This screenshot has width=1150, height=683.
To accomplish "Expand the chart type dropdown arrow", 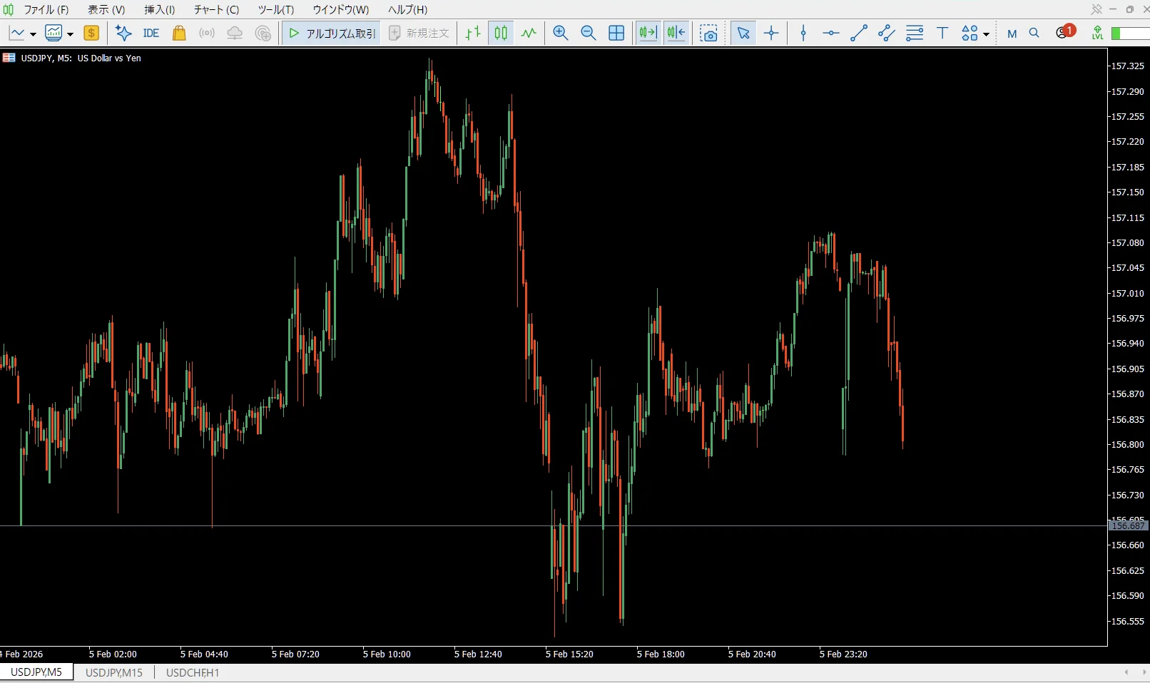I will pos(33,34).
